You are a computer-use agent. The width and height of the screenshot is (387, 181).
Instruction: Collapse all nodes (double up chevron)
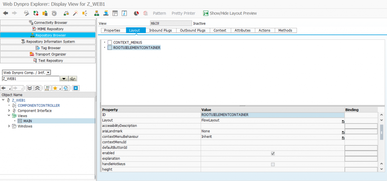[x=37, y=88]
